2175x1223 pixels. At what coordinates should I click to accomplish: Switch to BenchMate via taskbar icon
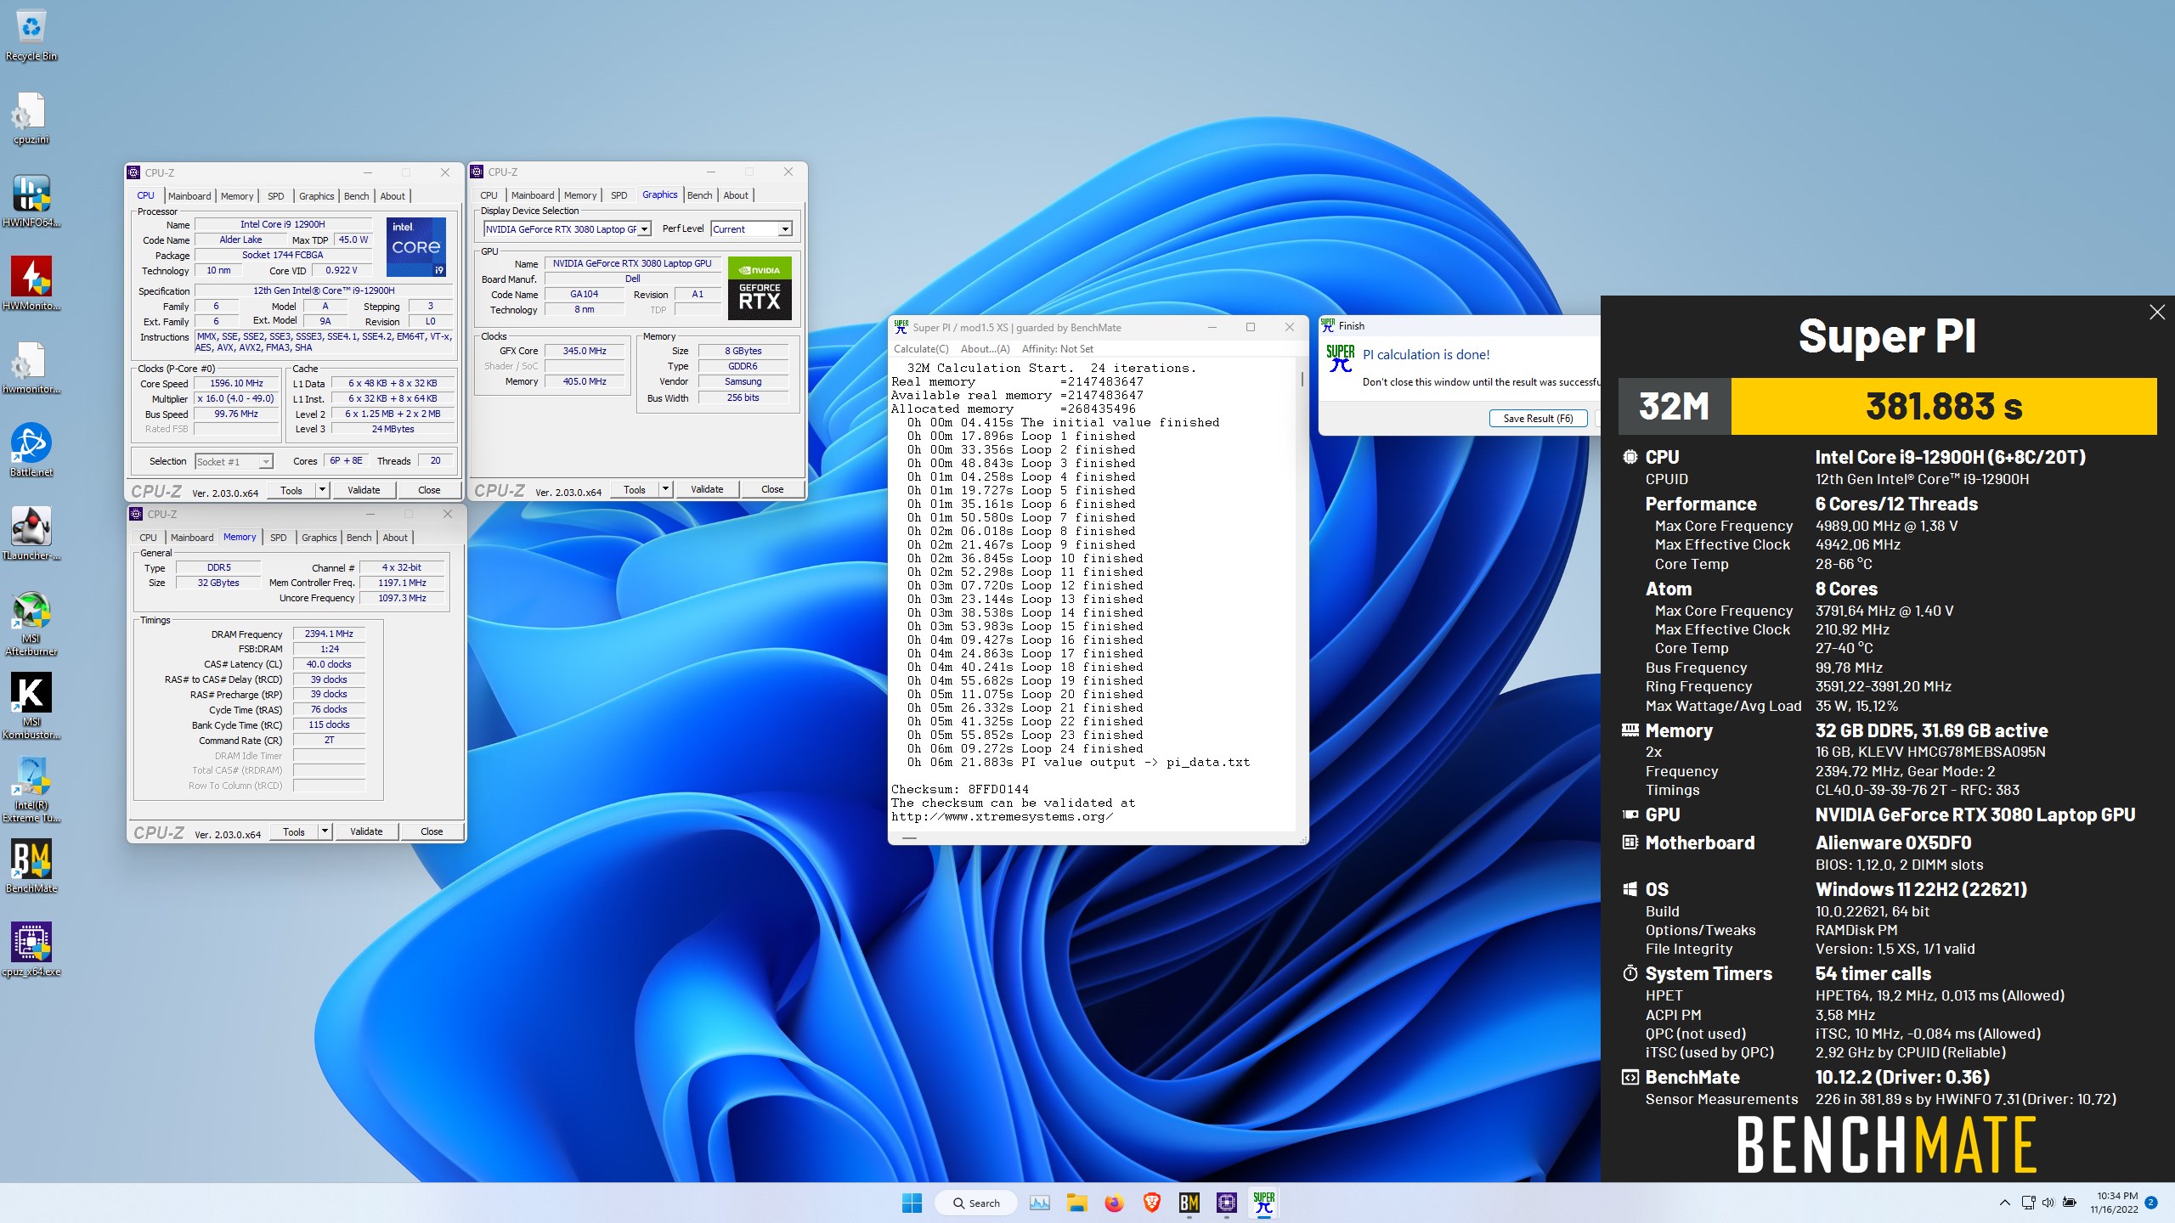(x=1189, y=1203)
